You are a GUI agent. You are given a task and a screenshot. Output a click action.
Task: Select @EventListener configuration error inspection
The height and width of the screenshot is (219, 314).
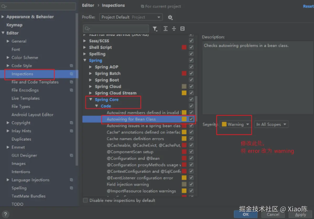point(140,178)
